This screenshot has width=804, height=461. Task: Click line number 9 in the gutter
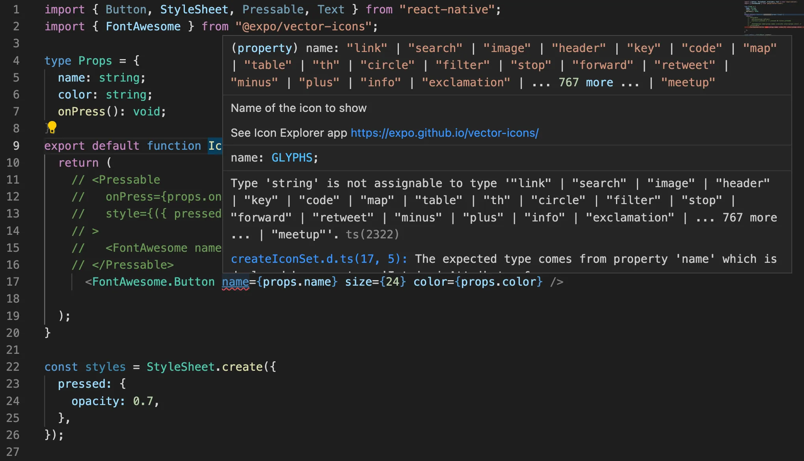click(x=16, y=146)
